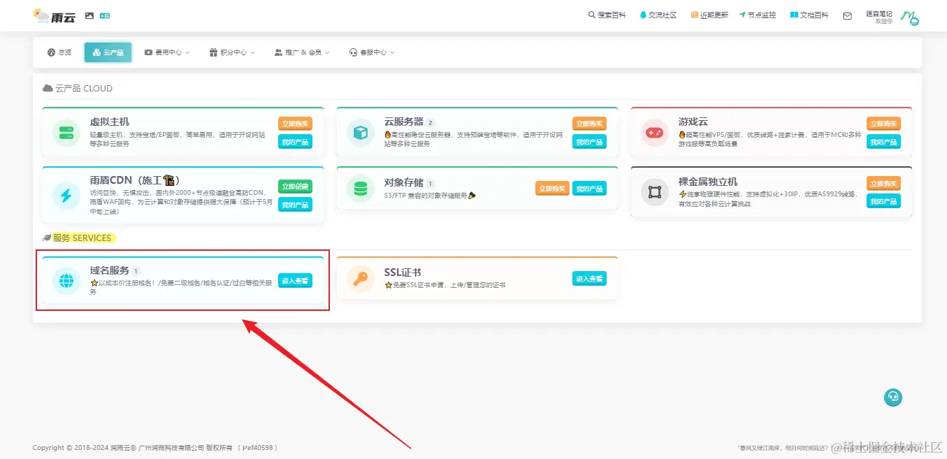Click the user avatar in header
947x459 pixels.
coord(909,17)
